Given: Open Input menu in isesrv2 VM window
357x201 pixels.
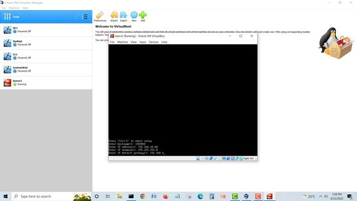Looking at the screenshot, I should tap(143, 42).
